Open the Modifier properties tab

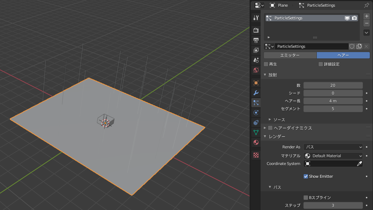pyautogui.click(x=256, y=92)
